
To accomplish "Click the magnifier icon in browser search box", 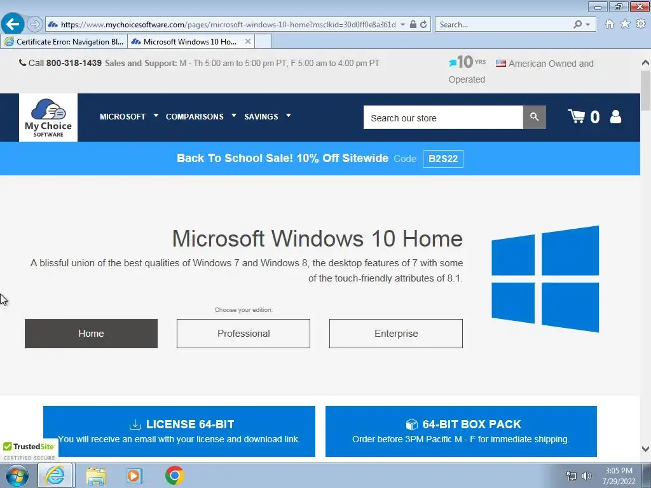I will pyautogui.click(x=577, y=25).
